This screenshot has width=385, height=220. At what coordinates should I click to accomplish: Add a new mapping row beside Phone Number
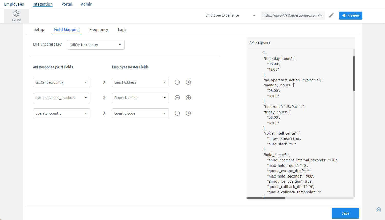[188, 97]
